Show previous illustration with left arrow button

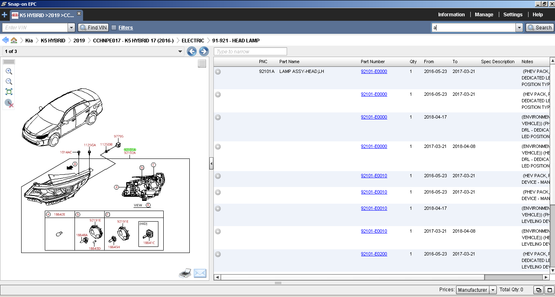(192, 51)
